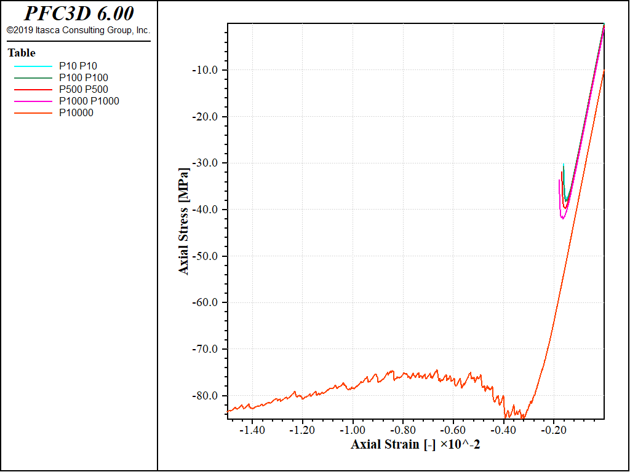Click the -1.00 x-axis tick label
630x472 pixels.
353,430
